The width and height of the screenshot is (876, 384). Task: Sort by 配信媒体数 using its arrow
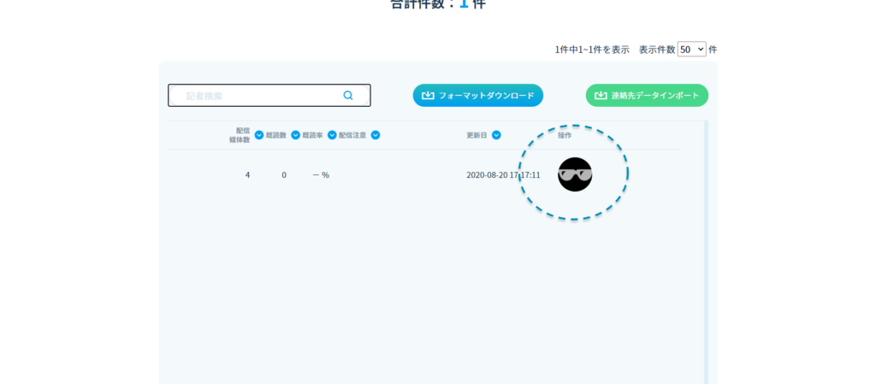click(259, 135)
